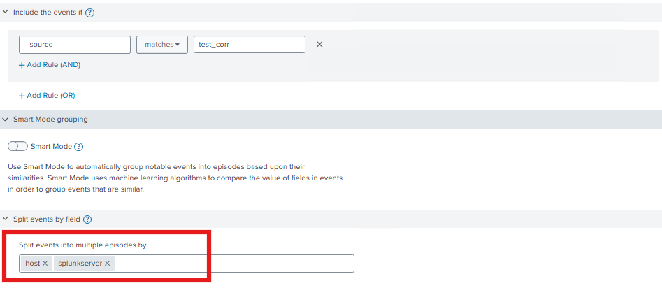Select the 'host' field tag

[x=32, y=264]
